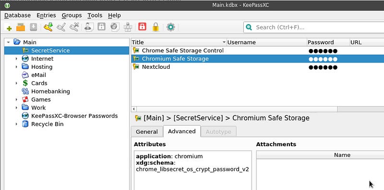Click the Name header in Attachments
The height and width of the screenshot is (190, 384).
342,155
